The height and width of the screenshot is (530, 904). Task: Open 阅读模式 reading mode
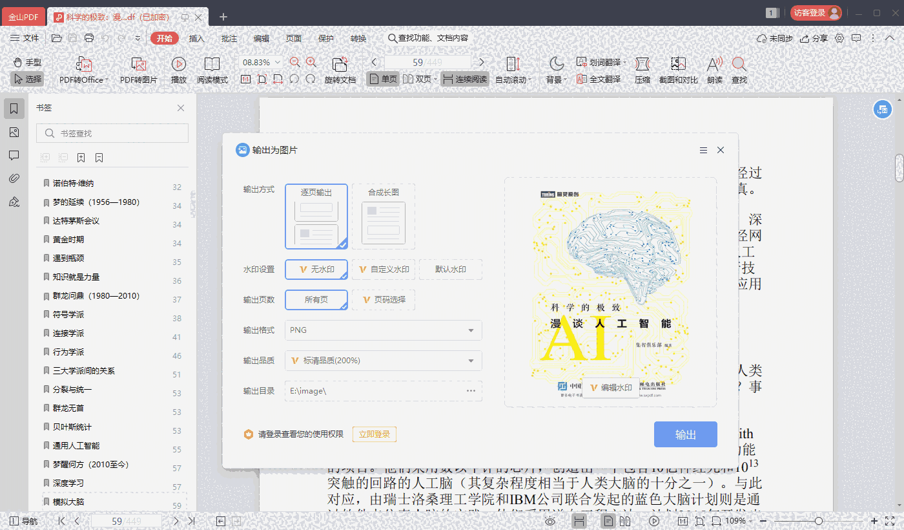212,65
